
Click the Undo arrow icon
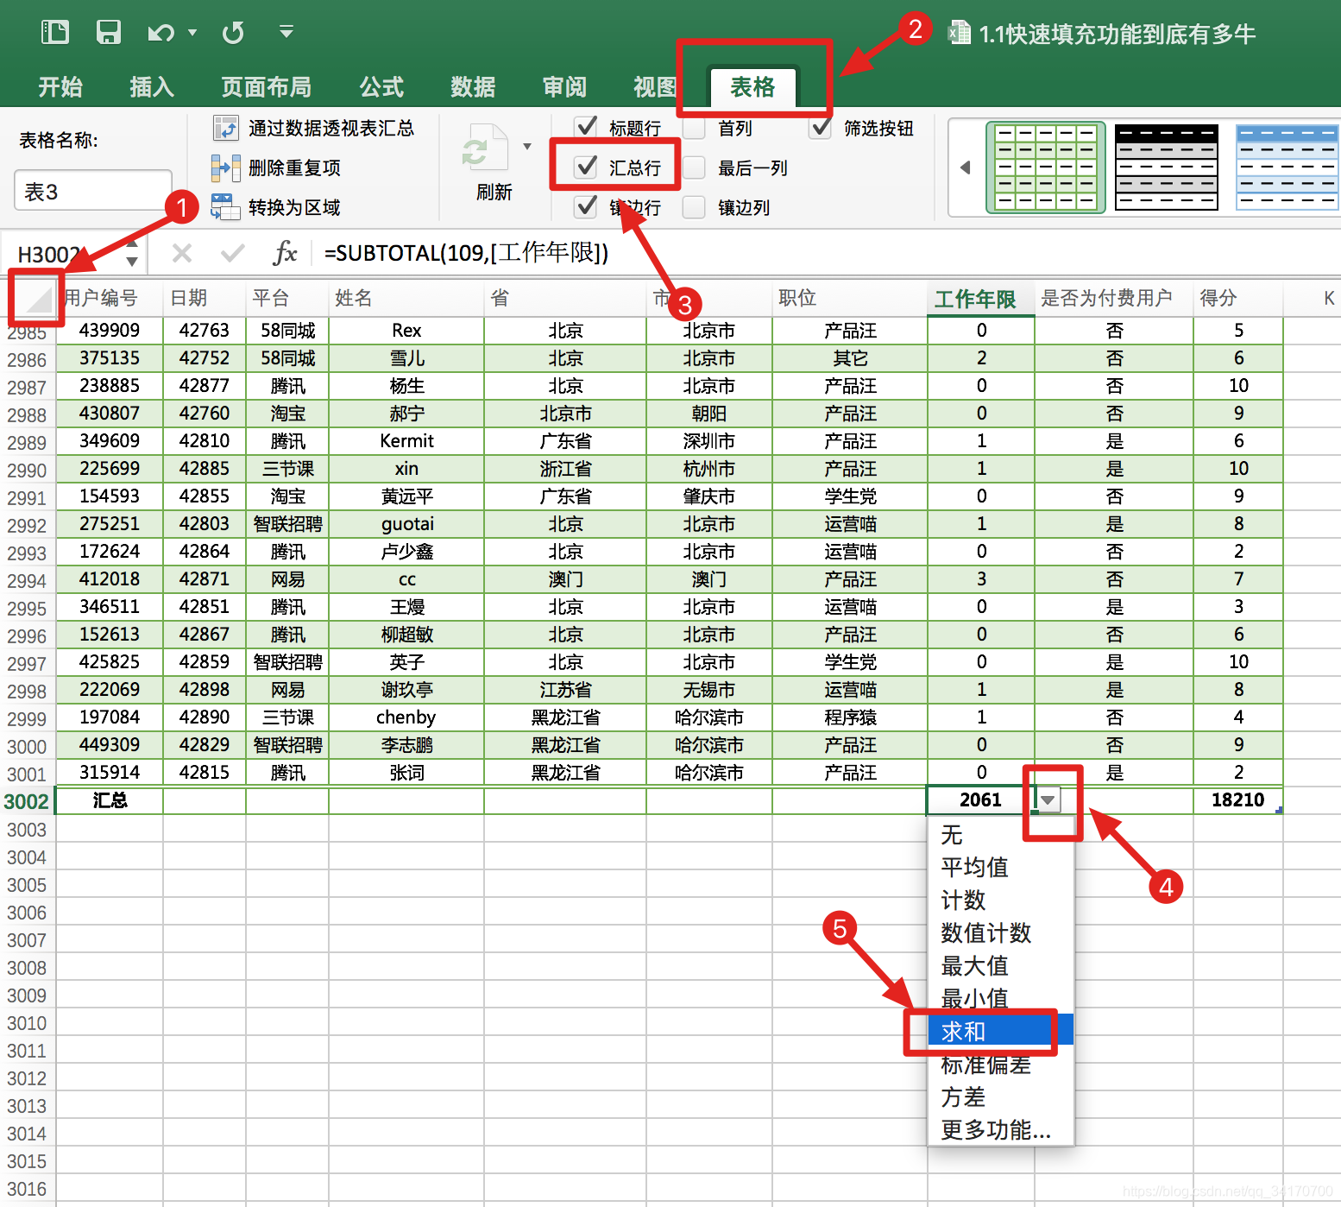[x=161, y=34]
